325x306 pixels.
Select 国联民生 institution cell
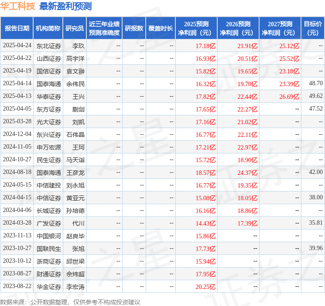[49, 249]
